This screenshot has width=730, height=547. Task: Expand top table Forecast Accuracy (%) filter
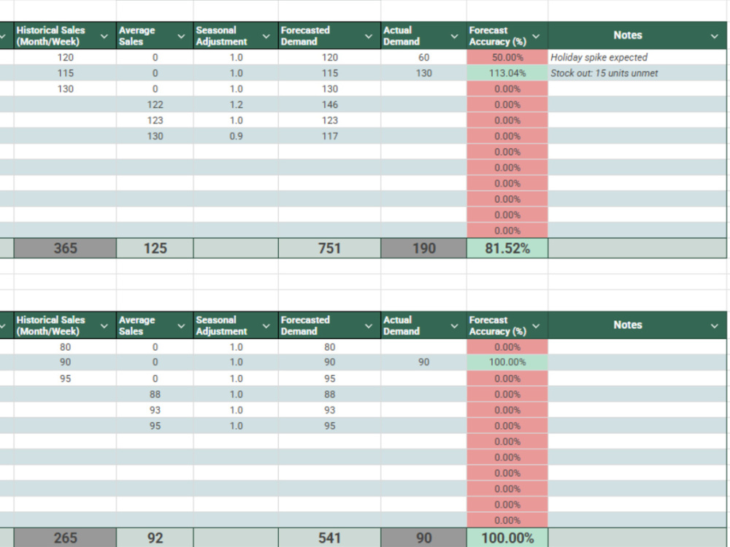(537, 36)
